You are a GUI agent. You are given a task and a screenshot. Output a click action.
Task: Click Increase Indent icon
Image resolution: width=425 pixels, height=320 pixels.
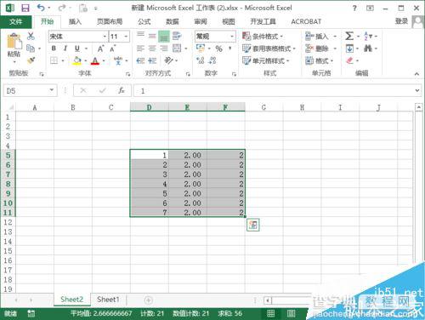click(x=152, y=60)
